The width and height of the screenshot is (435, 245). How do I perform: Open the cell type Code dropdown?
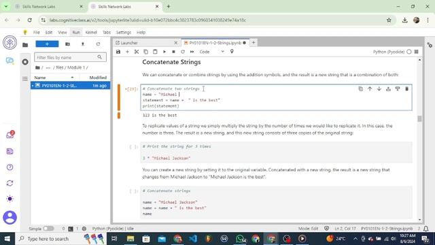[x=211, y=52]
